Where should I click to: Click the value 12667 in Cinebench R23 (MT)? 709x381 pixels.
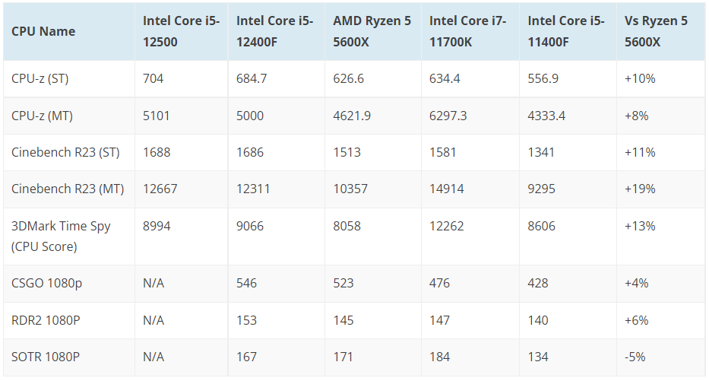[160, 189]
